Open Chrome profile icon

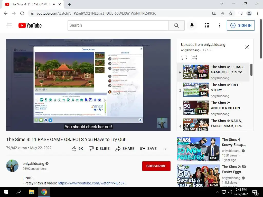pyautogui.click(x=249, y=13)
